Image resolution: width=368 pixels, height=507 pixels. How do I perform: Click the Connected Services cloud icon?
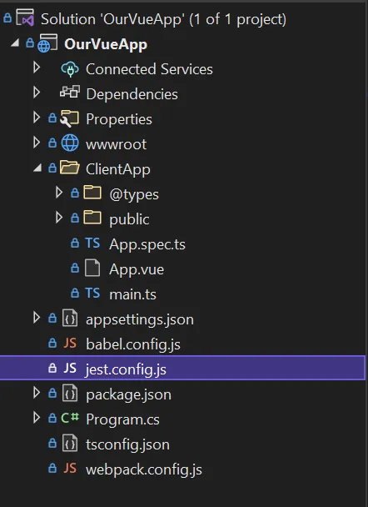click(x=70, y=68)
